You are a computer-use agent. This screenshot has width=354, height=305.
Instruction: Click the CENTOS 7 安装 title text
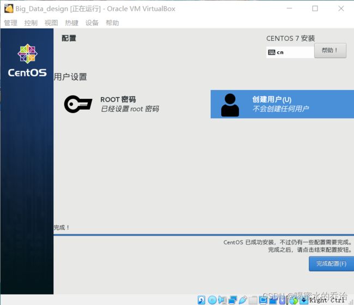291,38
